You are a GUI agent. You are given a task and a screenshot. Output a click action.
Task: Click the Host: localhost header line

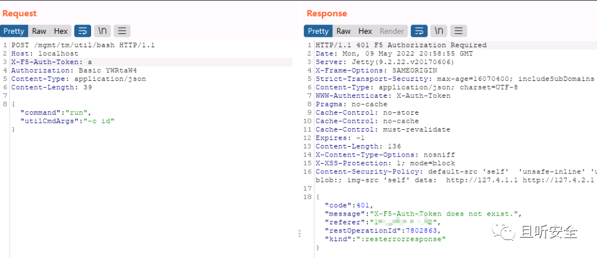44,54
